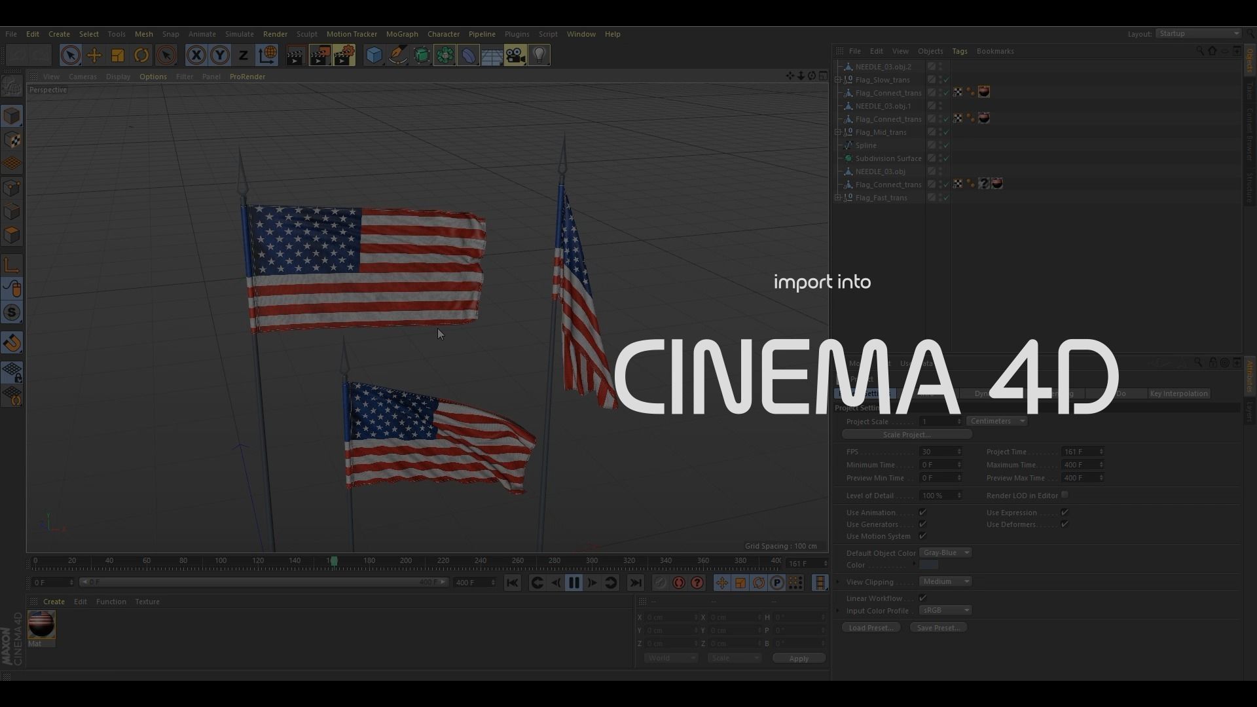Open the Centimeters unit dropdown

[997, 421]
